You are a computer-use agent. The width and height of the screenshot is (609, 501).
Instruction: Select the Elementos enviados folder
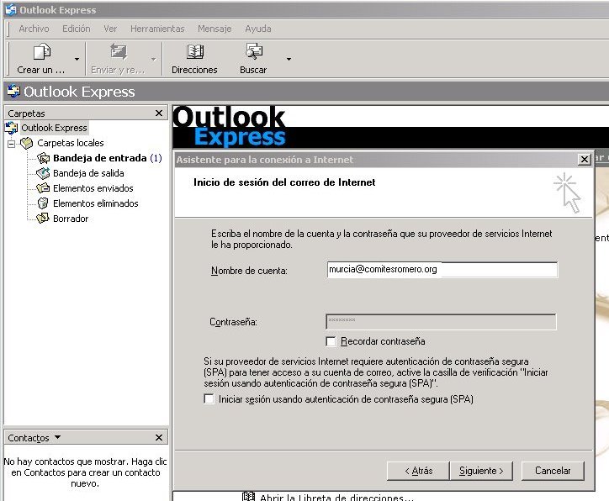pyautogui.click(x=93, y=188)
